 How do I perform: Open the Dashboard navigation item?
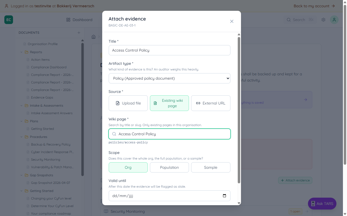click(79, 20)
